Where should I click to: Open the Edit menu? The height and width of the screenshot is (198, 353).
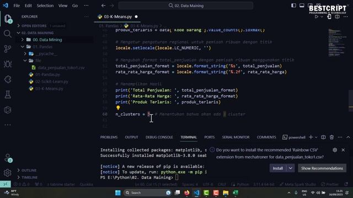point(28,5)
